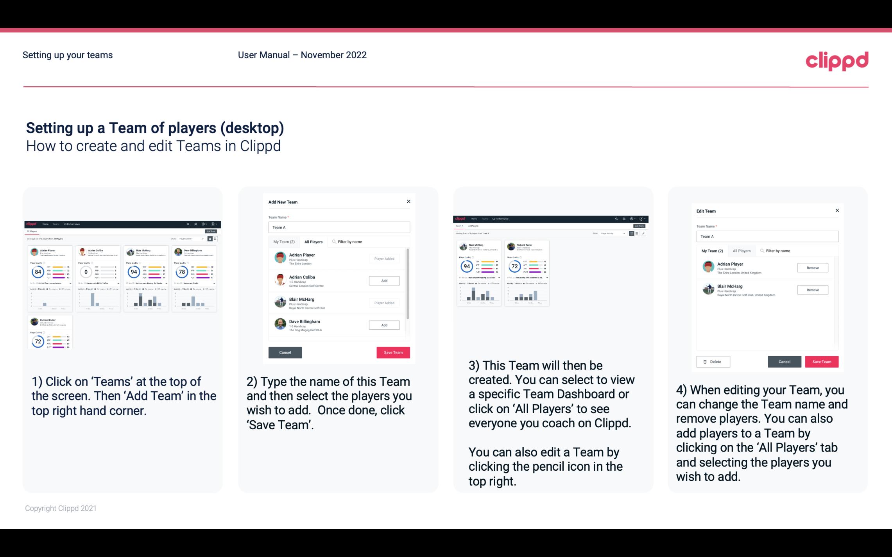This screenshot has height=557, width=892.
Task: Click the Add button next to Adrian Coliba
Action: [384, 280]
